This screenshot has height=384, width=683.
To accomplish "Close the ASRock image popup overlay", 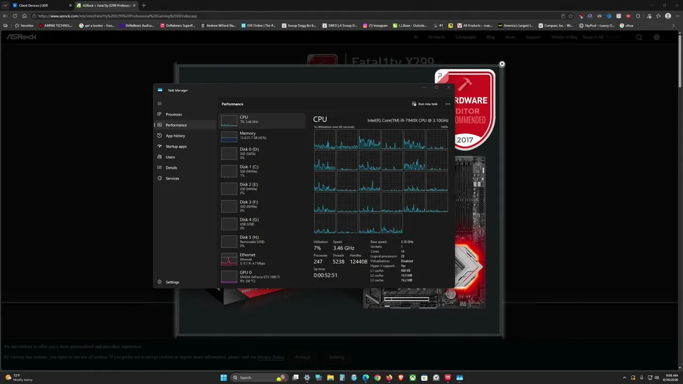I will click(502, 64).
